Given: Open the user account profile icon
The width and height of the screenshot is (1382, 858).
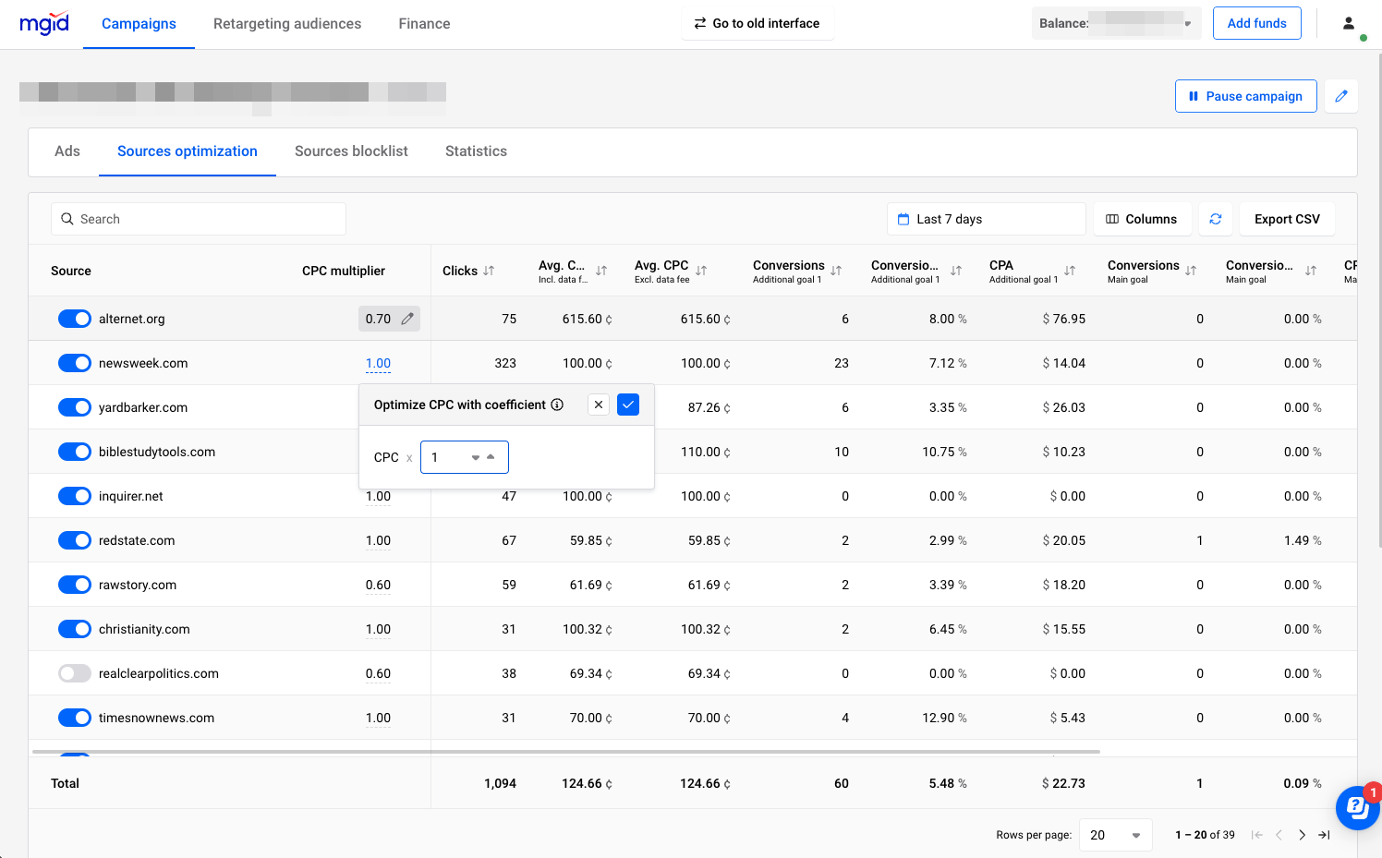Looking at the screenshot, I should click(1349, 24).
